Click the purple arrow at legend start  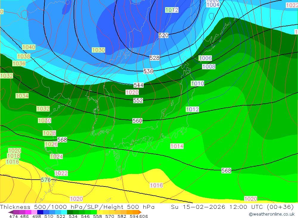coord(11,212)
